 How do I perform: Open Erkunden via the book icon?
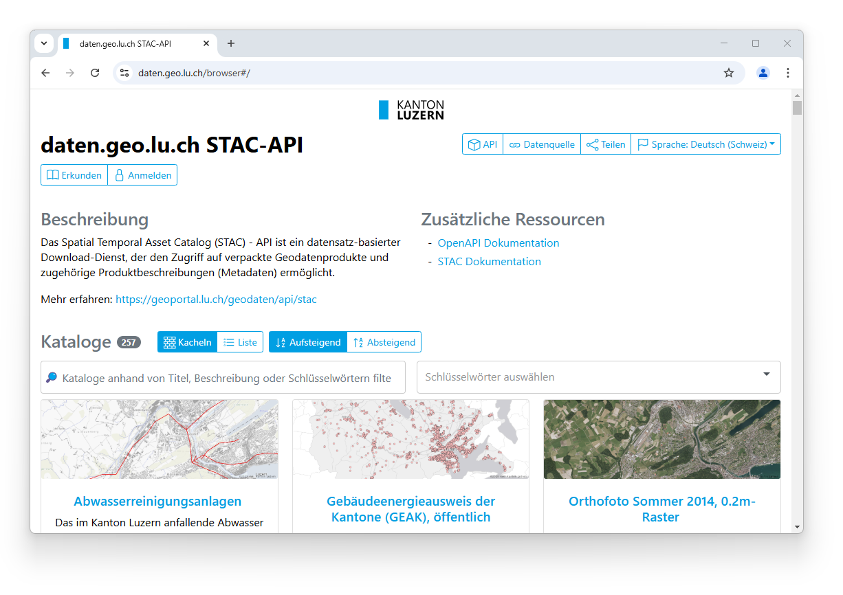point(53,175)
